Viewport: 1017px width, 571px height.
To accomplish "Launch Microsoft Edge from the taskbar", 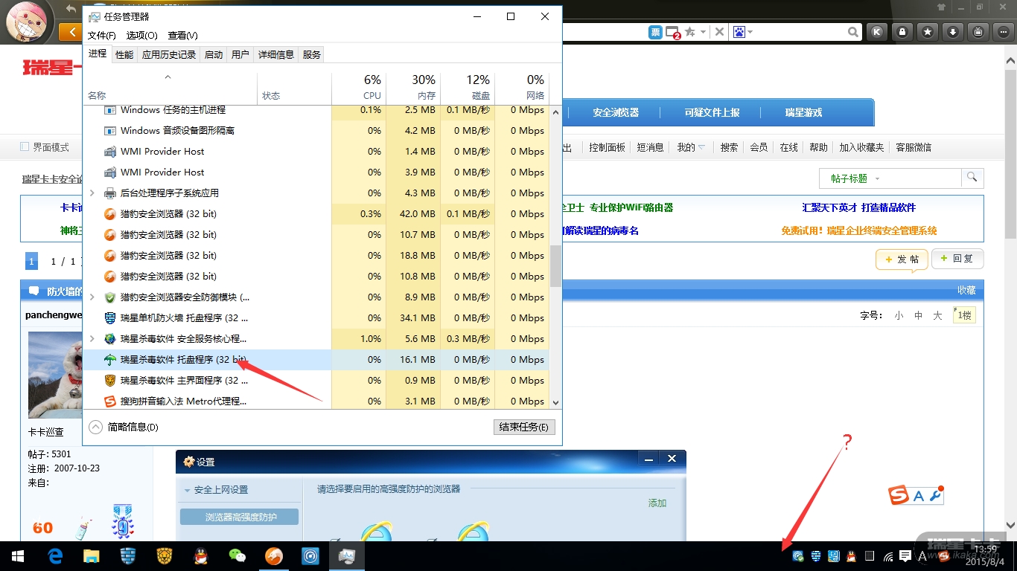I will [x=55, y=556].
